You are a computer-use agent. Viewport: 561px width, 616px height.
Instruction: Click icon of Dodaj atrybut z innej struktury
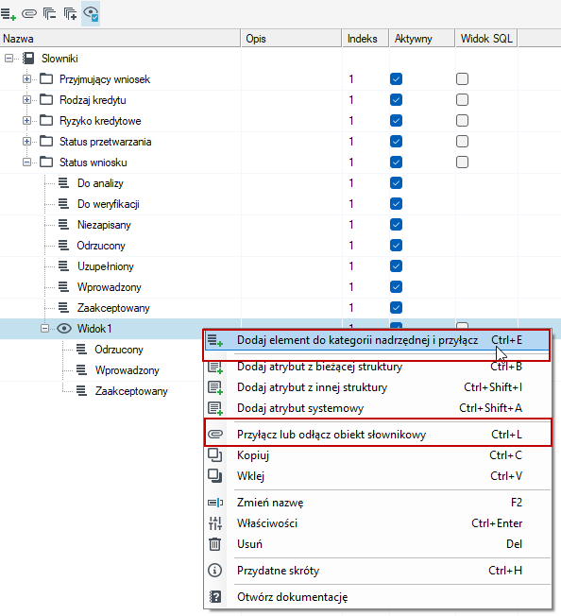215,387
